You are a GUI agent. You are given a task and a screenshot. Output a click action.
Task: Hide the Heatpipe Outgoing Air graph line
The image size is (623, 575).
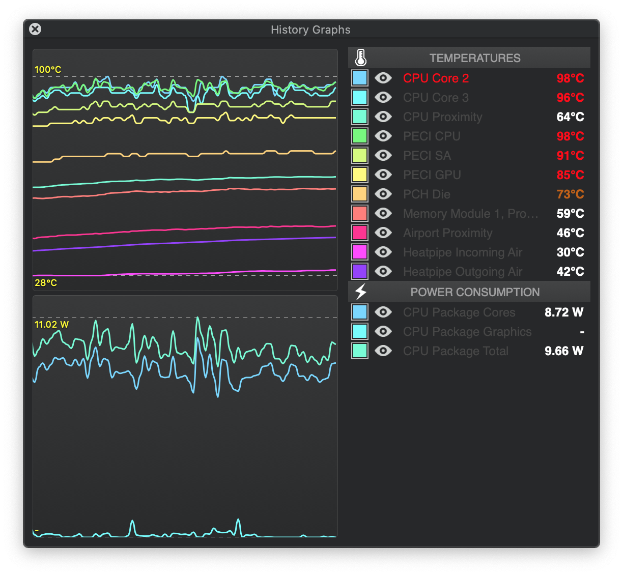(383, 271)
